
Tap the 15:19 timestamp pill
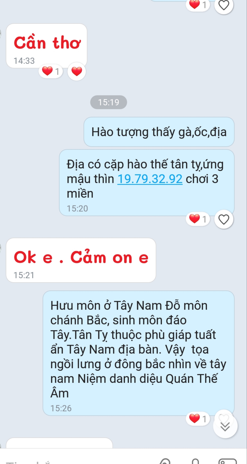click(x=109, y=102)
